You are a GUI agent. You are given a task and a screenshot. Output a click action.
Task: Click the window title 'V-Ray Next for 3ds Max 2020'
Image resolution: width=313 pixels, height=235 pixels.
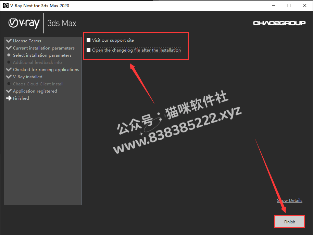pyautogui.click(x=40, y=5)
